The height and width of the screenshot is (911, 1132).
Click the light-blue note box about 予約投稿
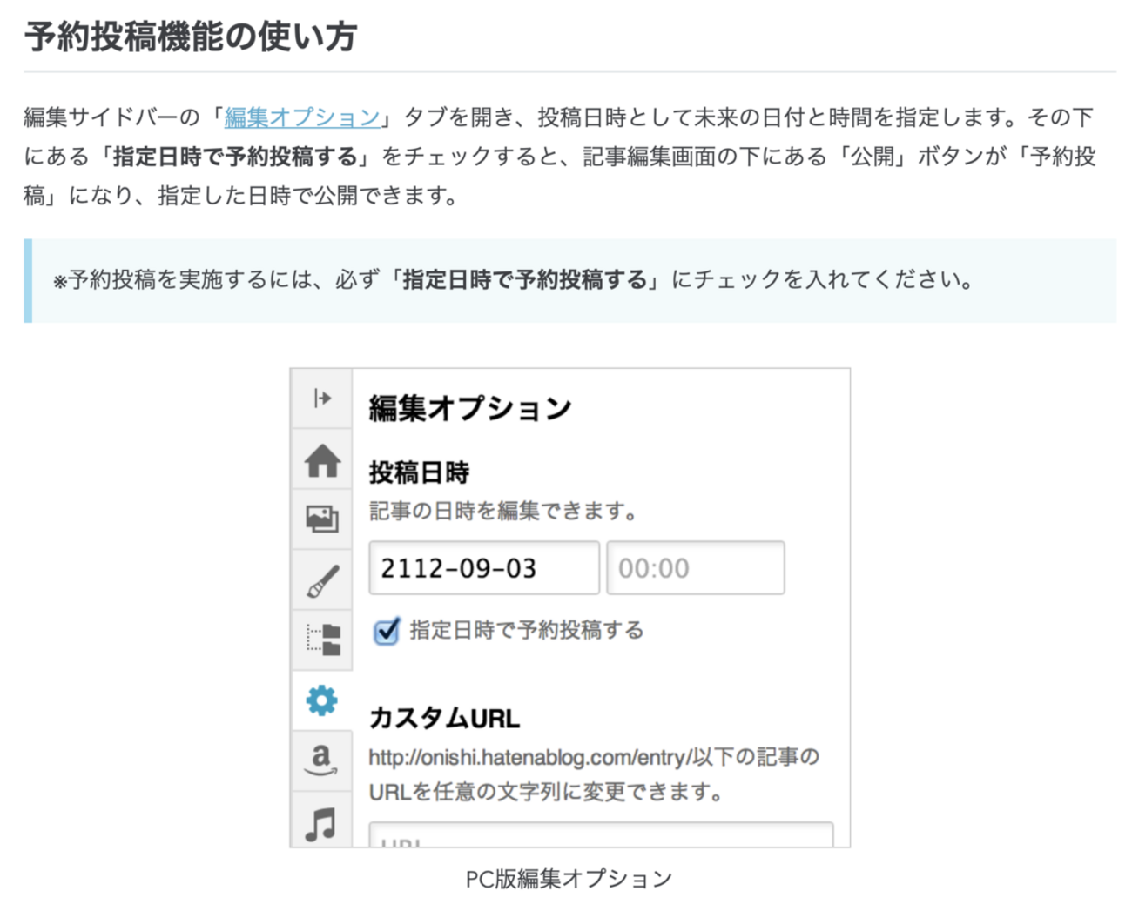(x=570, y=280)
